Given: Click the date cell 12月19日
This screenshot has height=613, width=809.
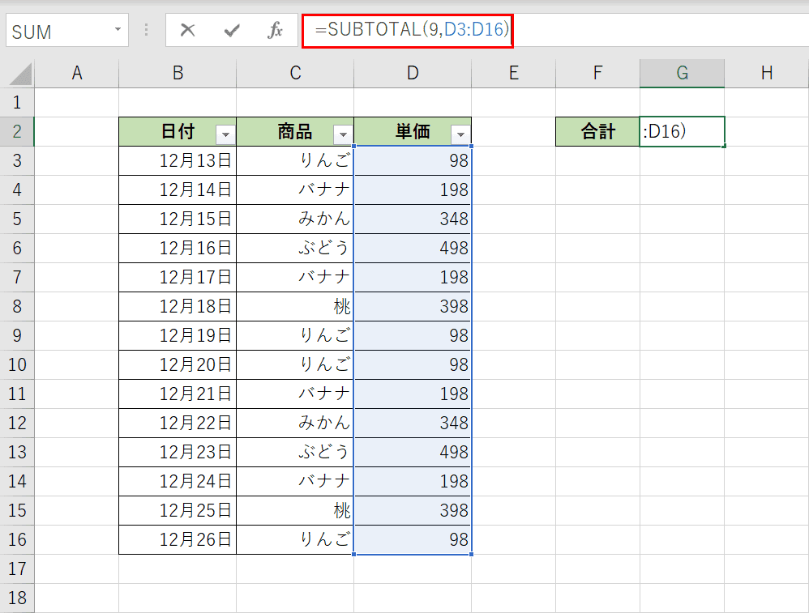Looking at the screenshot, I should click(178, 335).
